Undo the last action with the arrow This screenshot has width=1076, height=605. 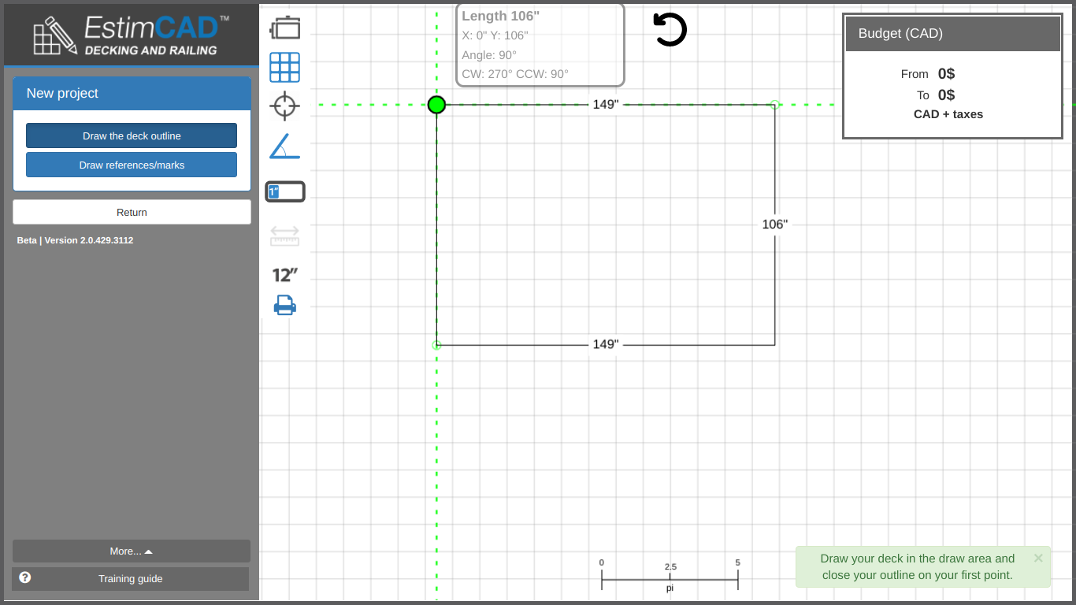[x=670, y=30]
